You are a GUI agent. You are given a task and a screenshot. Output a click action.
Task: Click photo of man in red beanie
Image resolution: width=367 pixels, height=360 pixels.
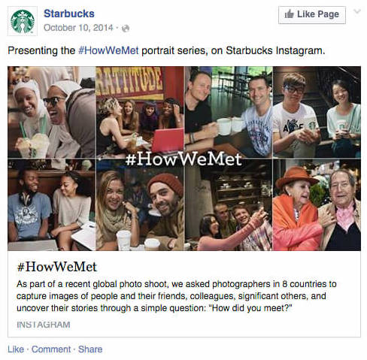[140, 205]
